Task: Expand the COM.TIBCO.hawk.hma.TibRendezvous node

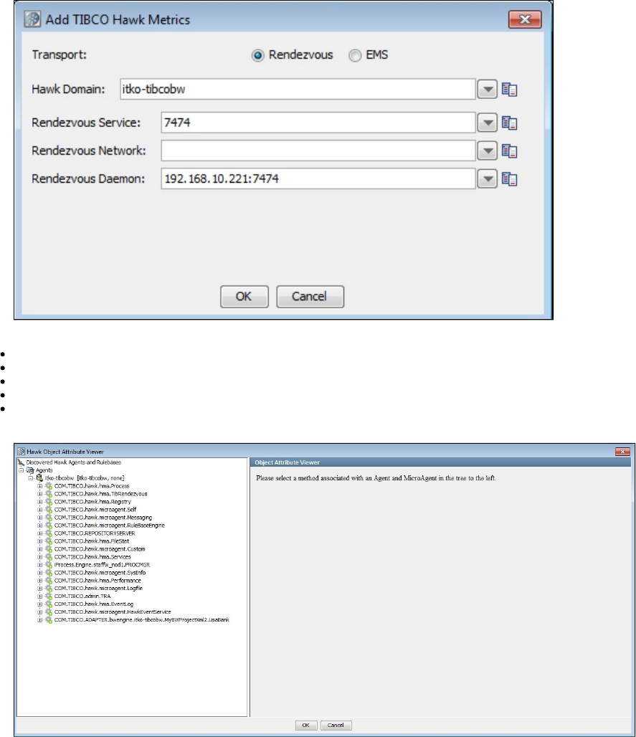Action: (40, 494)
